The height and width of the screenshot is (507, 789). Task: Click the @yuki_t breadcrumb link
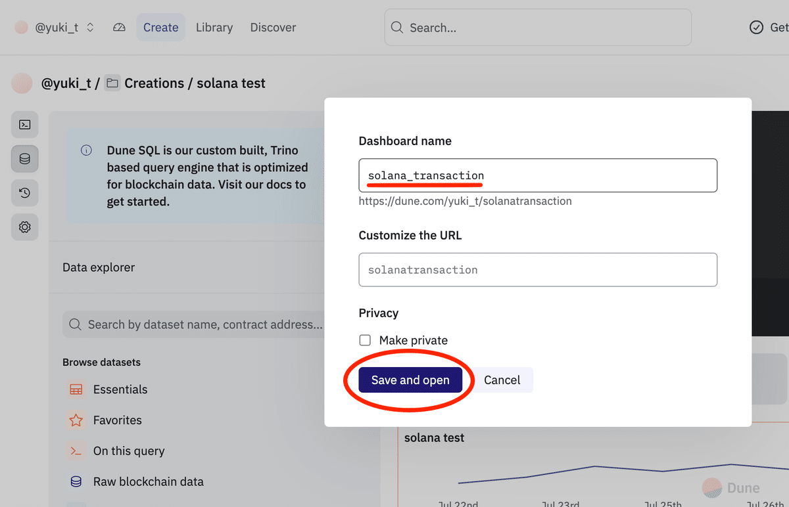tap(66, 83)
